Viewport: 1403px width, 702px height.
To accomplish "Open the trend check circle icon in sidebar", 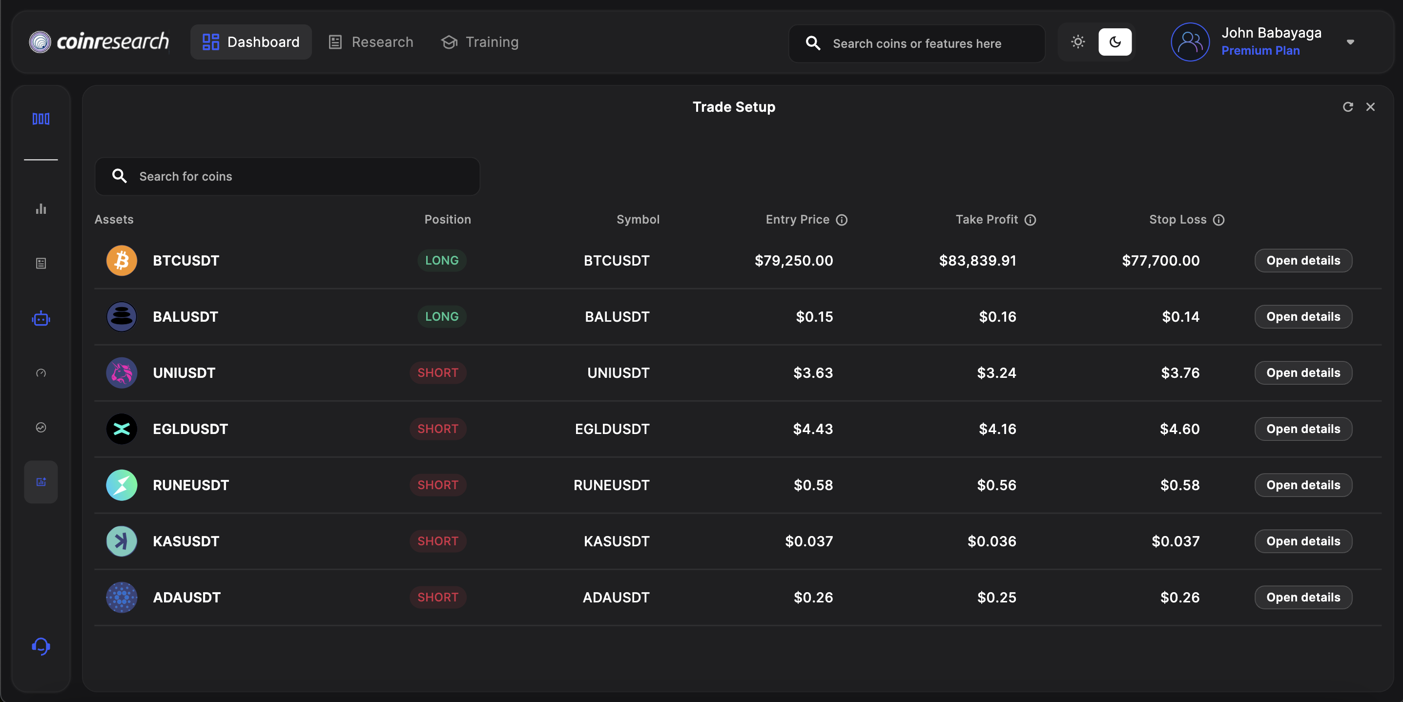I will (x=41, y=428).
